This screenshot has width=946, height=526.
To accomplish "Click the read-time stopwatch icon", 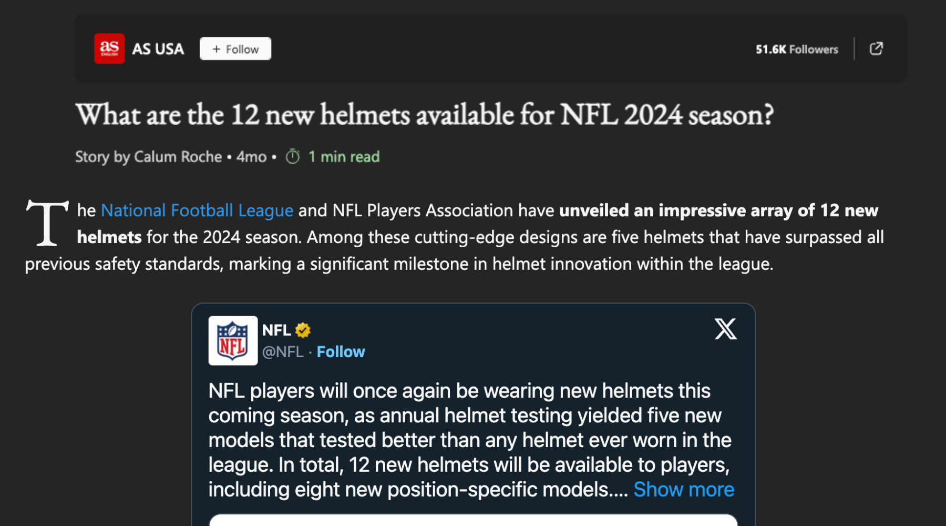I will [x=292, y=156].
